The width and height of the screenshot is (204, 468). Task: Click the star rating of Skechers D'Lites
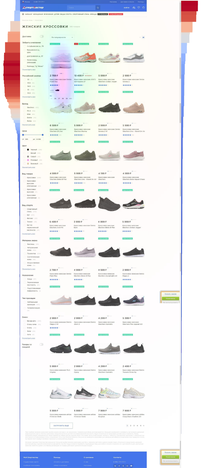(x=54, y=135)
